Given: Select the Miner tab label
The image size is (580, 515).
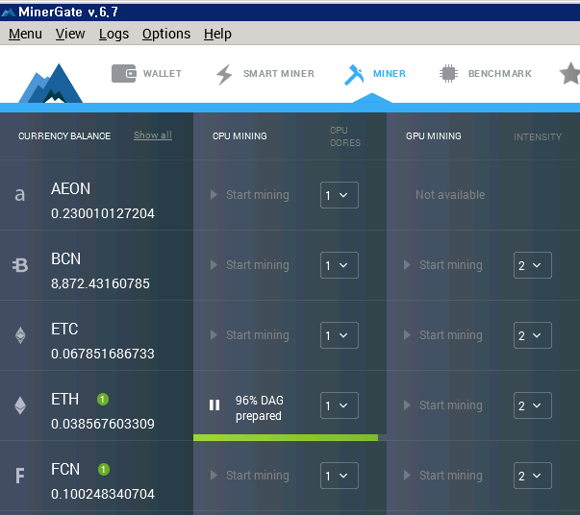Looking at the screenshot, I should (390, 74).
